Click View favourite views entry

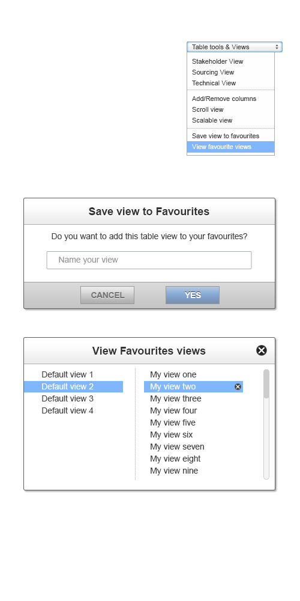pos(230,147)
